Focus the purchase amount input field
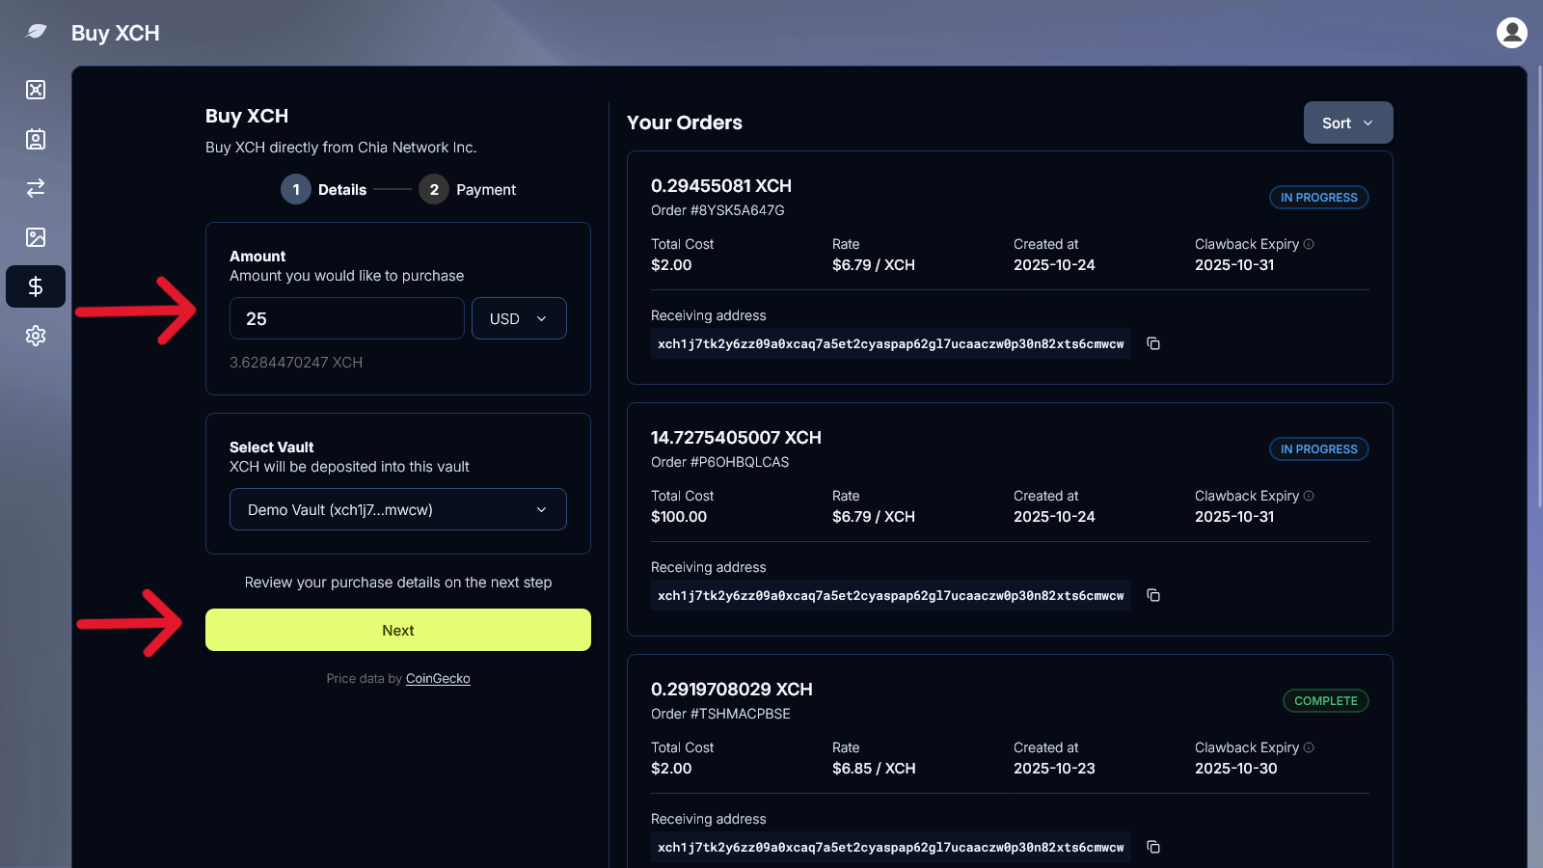This screenshot has height=868, width=1543. [x=346, y=318]
